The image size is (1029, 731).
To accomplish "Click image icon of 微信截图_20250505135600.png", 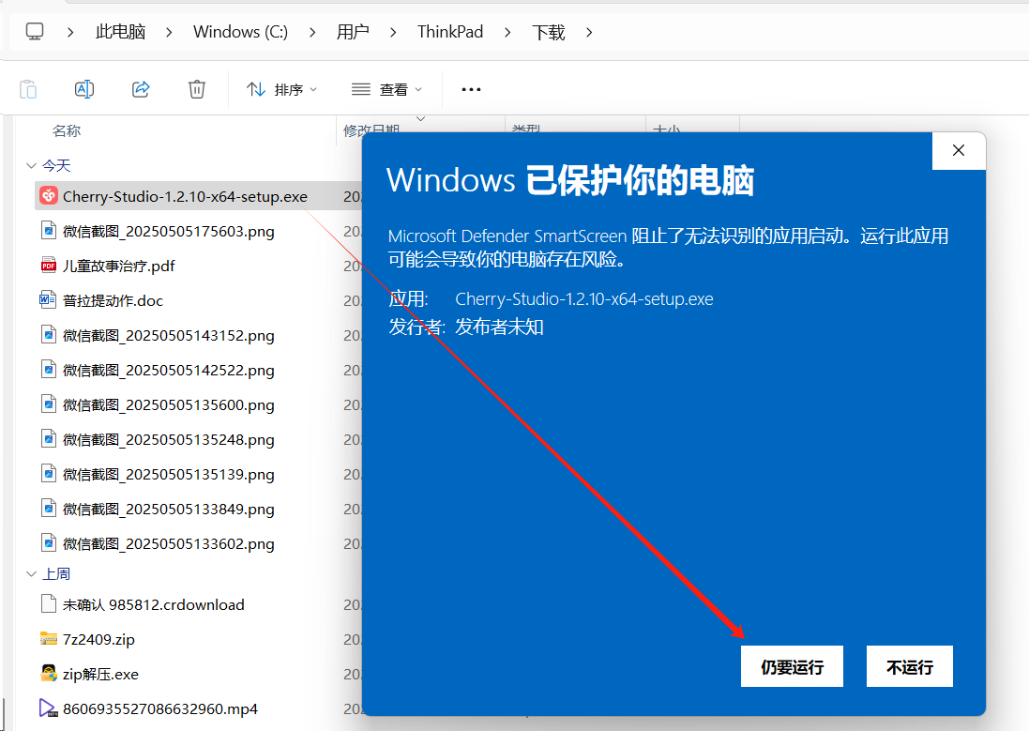I will pos(49,404).
